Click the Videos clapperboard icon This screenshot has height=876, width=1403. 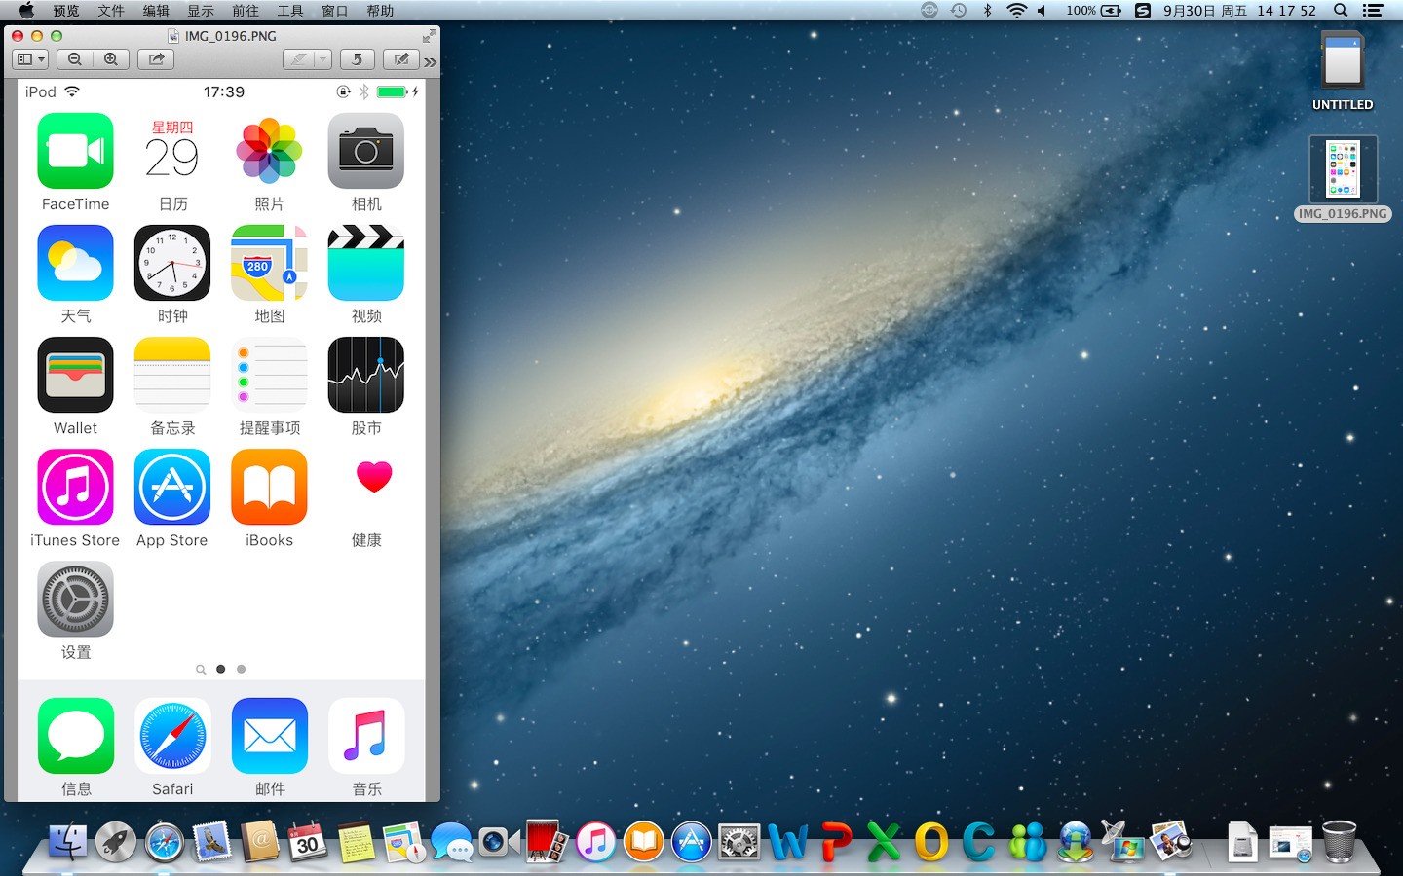point(366,263)
